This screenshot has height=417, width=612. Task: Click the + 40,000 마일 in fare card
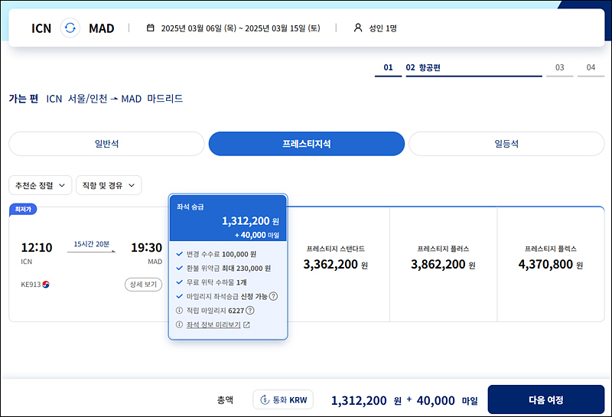[257, 235]
